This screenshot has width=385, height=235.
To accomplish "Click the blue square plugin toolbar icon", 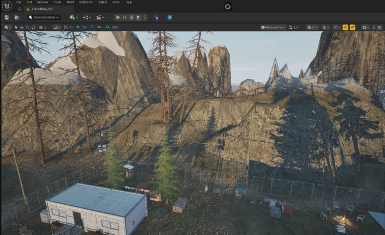I will tap(170, 17).
